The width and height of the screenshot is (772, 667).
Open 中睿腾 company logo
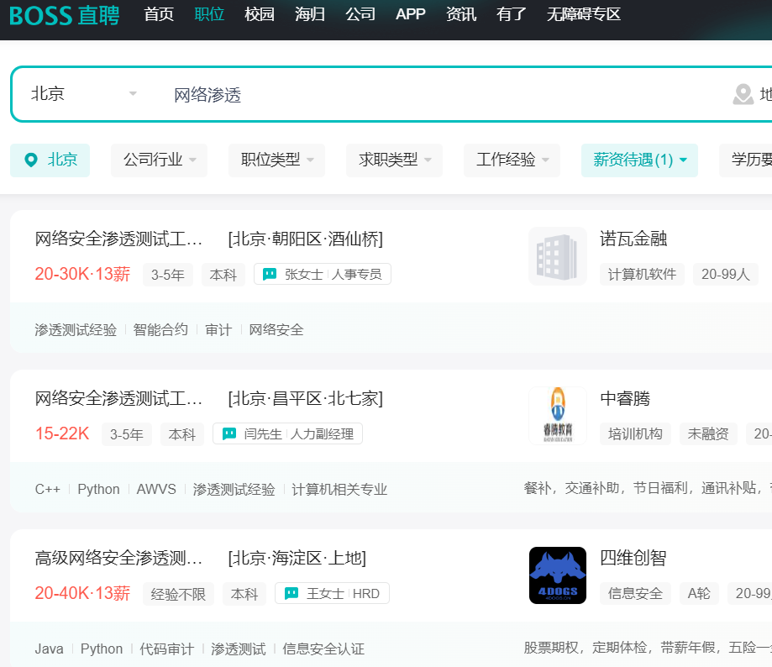click(557, 416)
